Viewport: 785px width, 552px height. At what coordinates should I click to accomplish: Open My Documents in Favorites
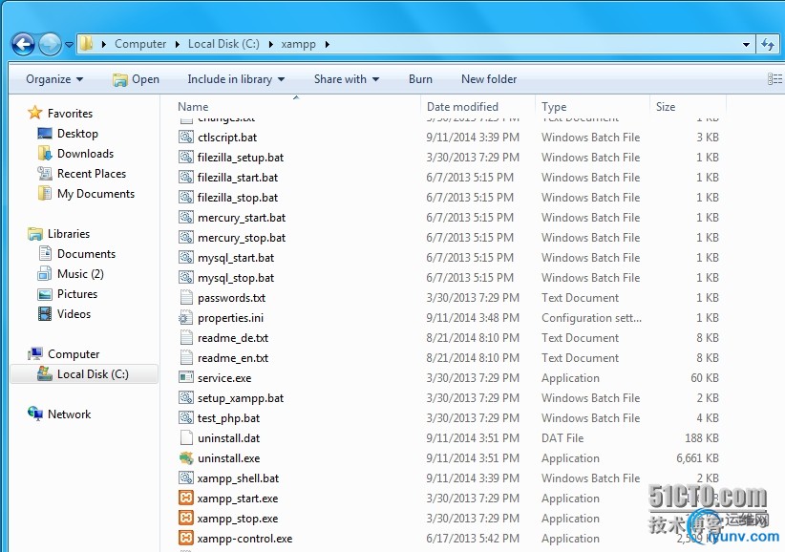pyautogui.click(x=96, y=194)
